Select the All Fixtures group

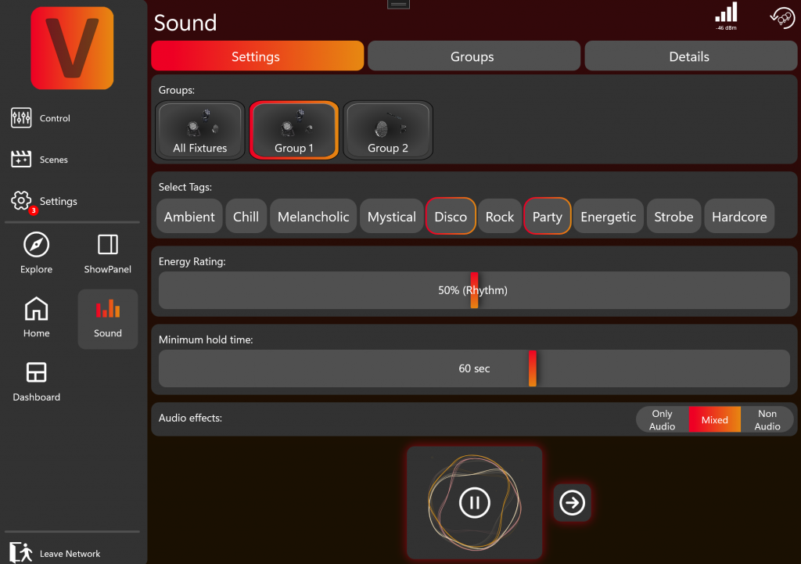click(x=200, y=131)
